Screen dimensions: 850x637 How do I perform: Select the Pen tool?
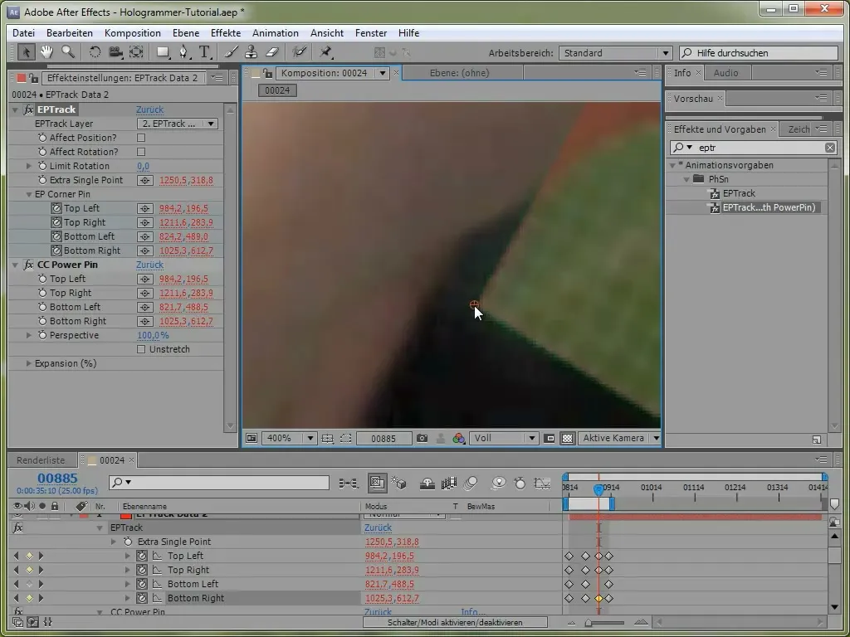point(183,52)
